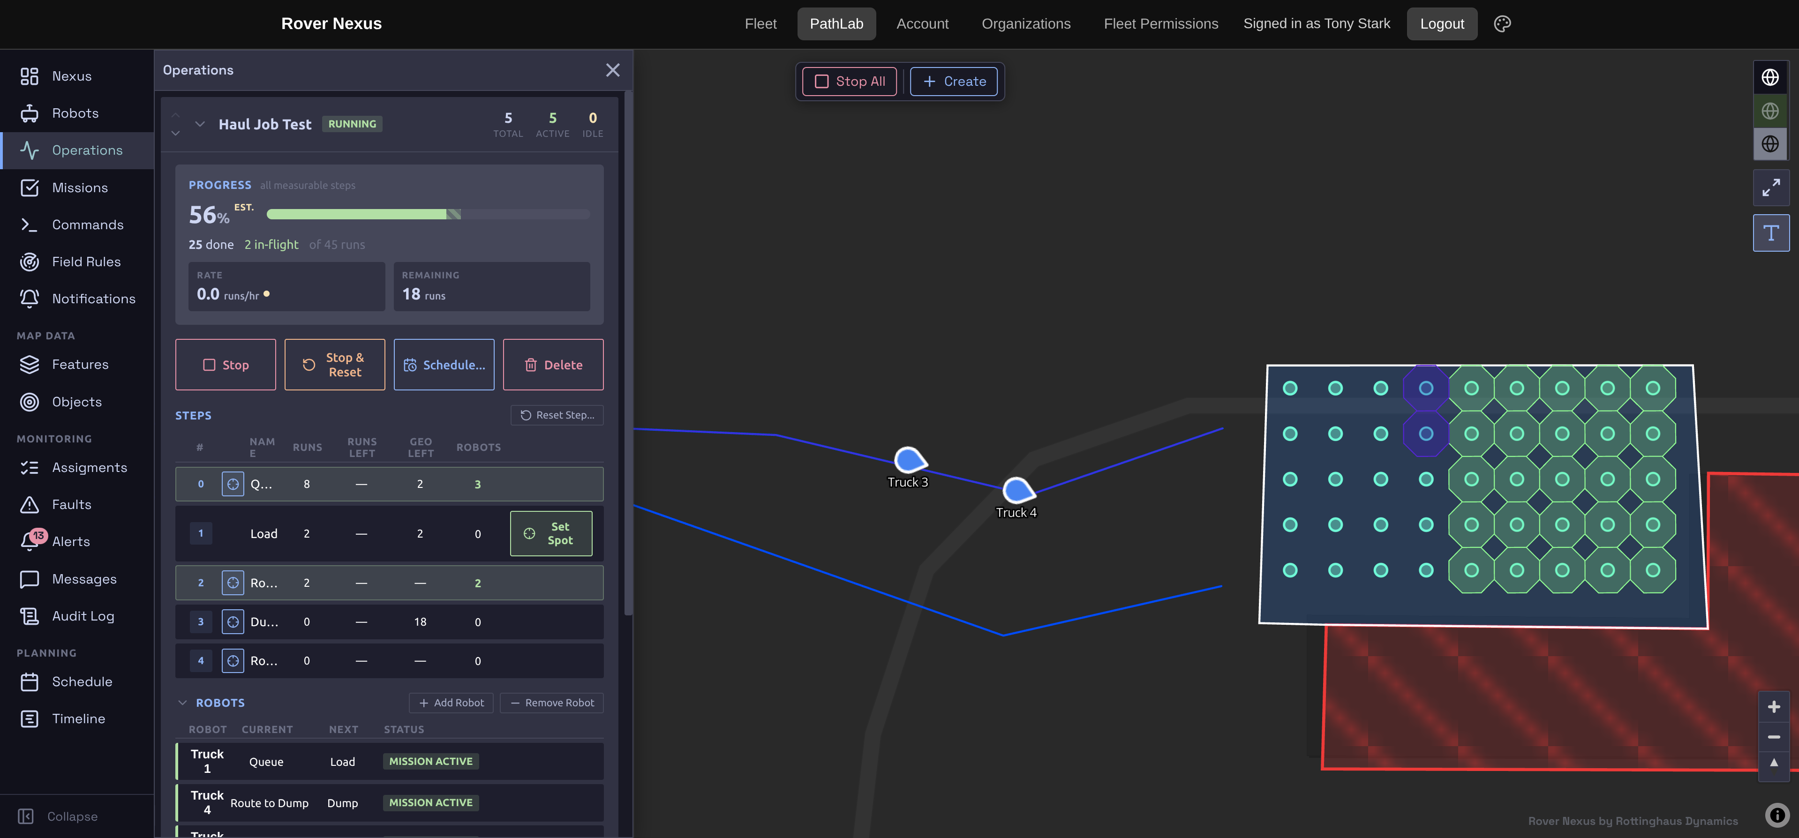Zoom in on the map
Image resolution: width=1799 pixels, height=838 pixels.
[x=1774, y=707]
